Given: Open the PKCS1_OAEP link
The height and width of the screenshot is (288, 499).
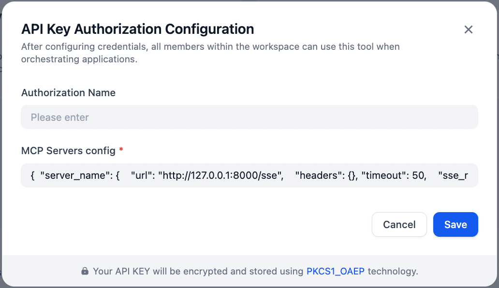Looking at the screenshot, I should click(336, 271).
